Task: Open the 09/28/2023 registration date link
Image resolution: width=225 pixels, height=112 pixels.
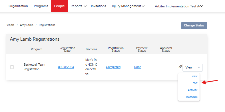Action: pos(66,67)
